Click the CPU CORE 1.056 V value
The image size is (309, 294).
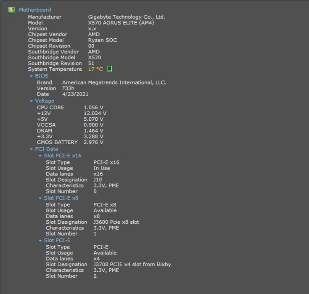tap(93, 108)
